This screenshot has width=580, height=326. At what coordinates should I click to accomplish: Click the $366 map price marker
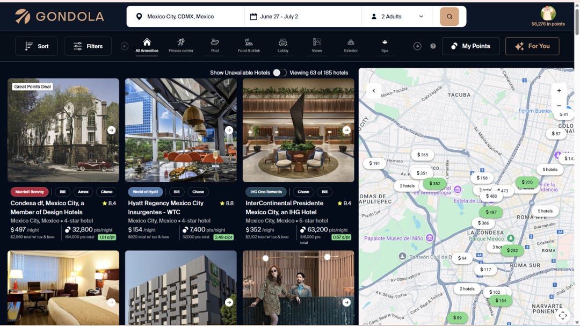point(483,223)
